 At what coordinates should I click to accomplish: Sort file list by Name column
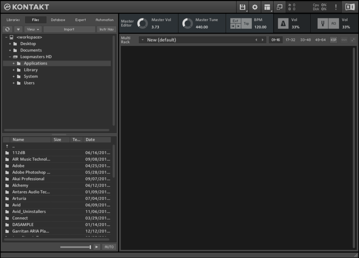click(x=30, y=140)
